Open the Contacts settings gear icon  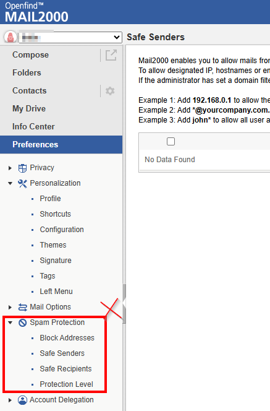click(110, 91)
